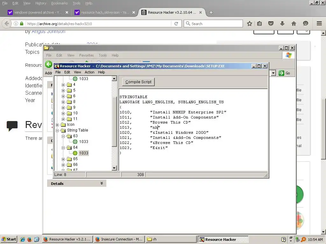
Task: Expand folder 11 in resource tree
Action: tap(63, 119)
